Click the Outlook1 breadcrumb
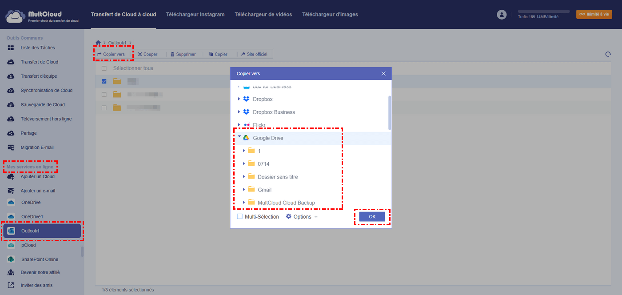Viewport: 622px width, 295px height. point(117,43)
